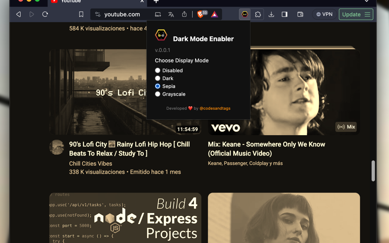
Task: Open the Build 4 Node/Express Projects thumbnail
Action: pos(125,218)
